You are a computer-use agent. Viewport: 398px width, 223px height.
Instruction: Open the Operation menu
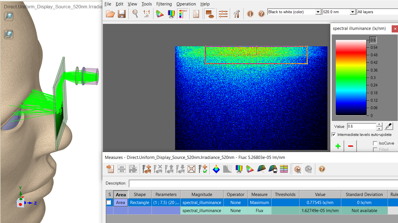(186, 4)
